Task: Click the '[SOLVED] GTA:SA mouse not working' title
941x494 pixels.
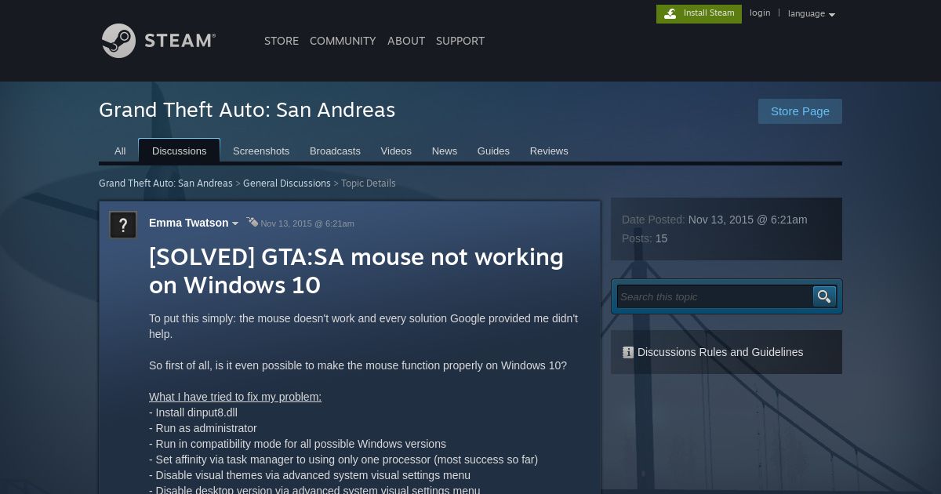Action: [x=357, y=271]
